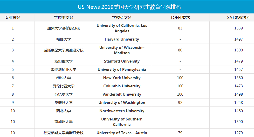Select University of Southern California cell
The height and width of the screenshot is (137, 254).
(x=122, y=122)
